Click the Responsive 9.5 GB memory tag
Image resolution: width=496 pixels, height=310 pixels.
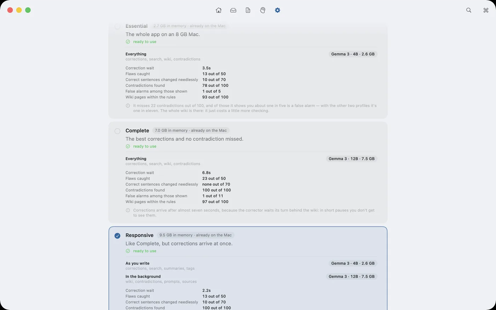(196, 235)
